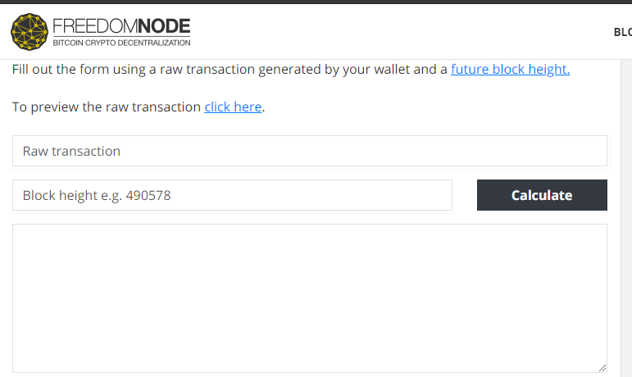Click the Fill out the form instruction text

click(x=230, y=70)
